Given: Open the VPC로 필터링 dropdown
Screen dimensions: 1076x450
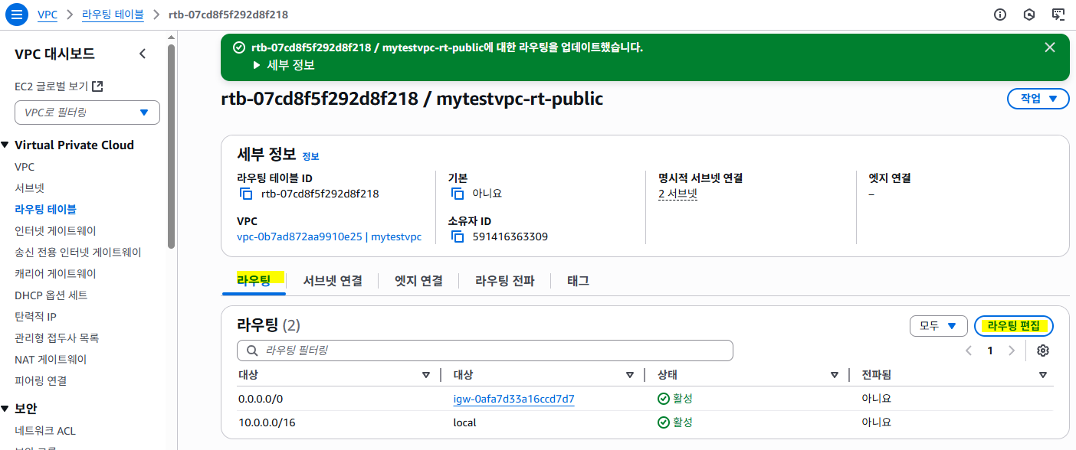Looking at the screenshot, I should coord(87,112).
